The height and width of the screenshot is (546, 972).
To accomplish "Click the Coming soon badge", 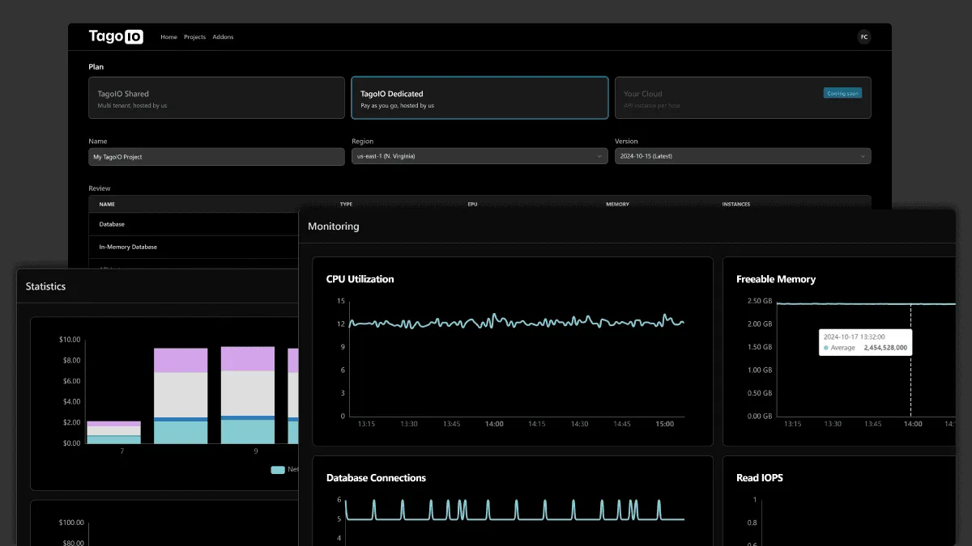I will tap(842, 93).
